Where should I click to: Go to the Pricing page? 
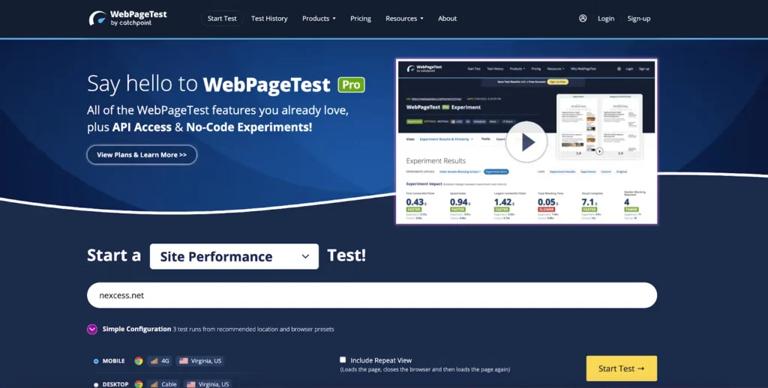(360, 18)
